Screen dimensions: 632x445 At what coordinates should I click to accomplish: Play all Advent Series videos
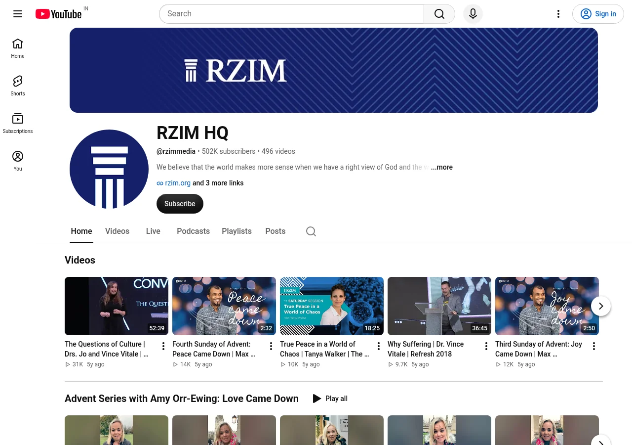330,399
